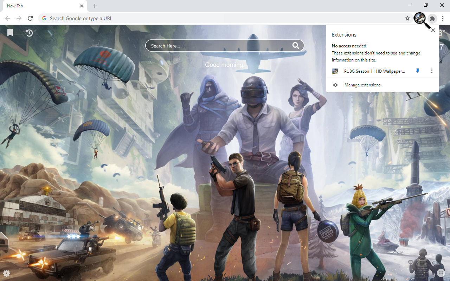Click the PUBG extension thumbnail in the list
This screenshot has width=450, height=281.
(x=335, y=71)
